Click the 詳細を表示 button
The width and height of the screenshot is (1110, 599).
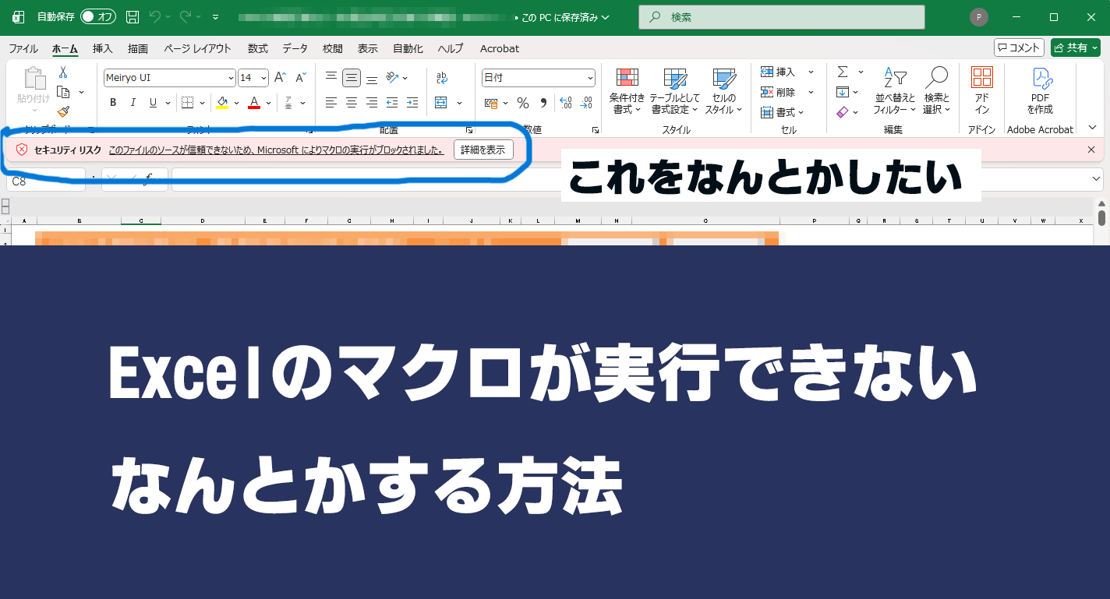click(483, 150)
